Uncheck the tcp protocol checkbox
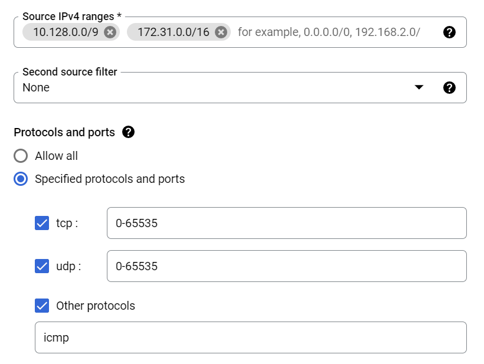The height and width of the screenshot is (364, 484). (x=42, y=223)
